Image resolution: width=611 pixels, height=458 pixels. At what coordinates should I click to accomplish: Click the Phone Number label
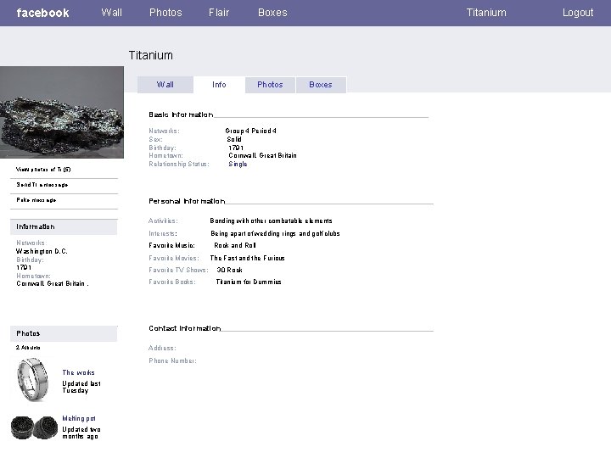tap(172, 360)
